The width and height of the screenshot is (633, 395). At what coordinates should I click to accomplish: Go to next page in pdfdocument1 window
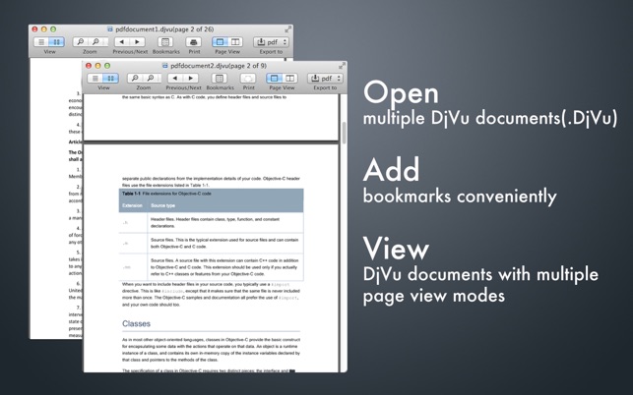coord(138,41)
